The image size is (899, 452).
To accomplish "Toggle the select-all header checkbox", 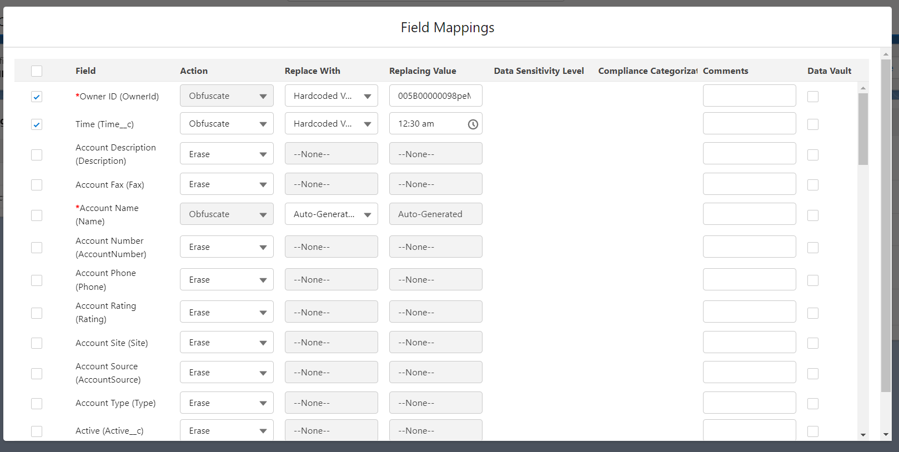I will [37, 71].
